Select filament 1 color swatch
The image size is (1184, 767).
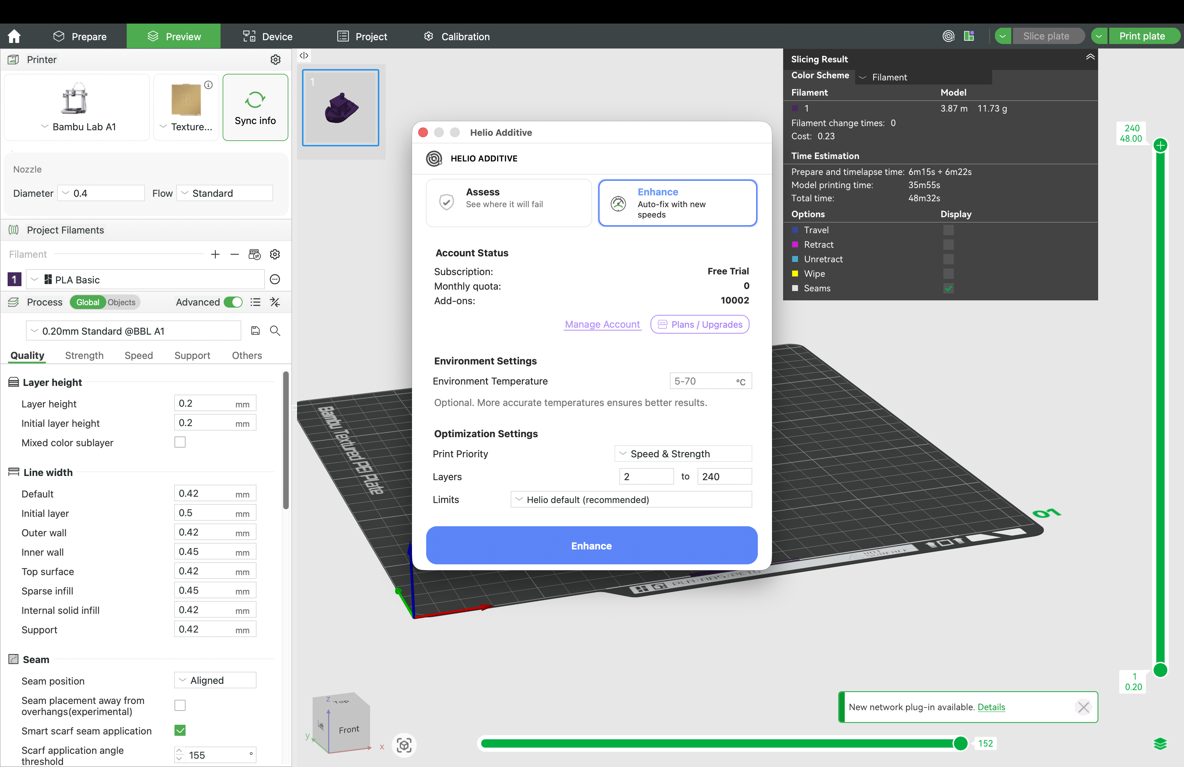click(15, 279)
